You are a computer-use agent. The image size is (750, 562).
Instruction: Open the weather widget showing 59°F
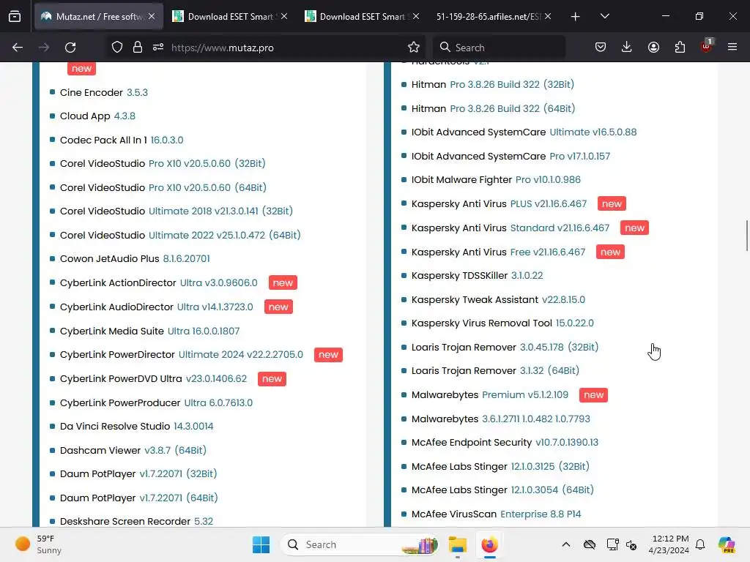[40, 544]
